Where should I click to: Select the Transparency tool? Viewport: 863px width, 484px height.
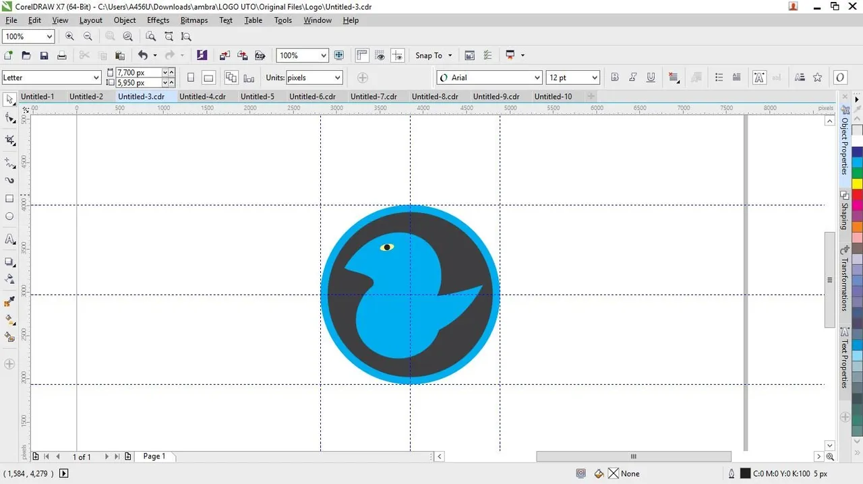[9, 278]
